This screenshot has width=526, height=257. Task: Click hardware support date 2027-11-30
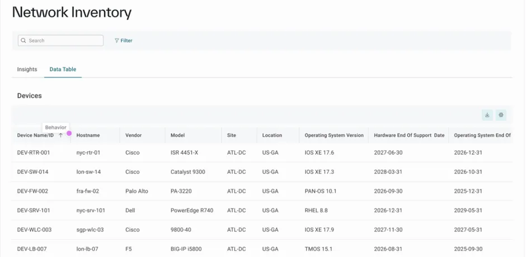point(388,230)
